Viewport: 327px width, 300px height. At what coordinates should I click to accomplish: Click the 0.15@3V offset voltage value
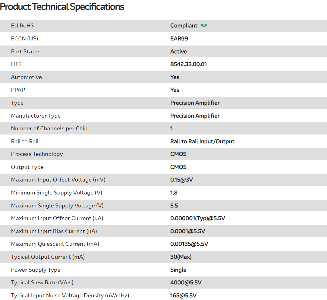click(181, 180)
